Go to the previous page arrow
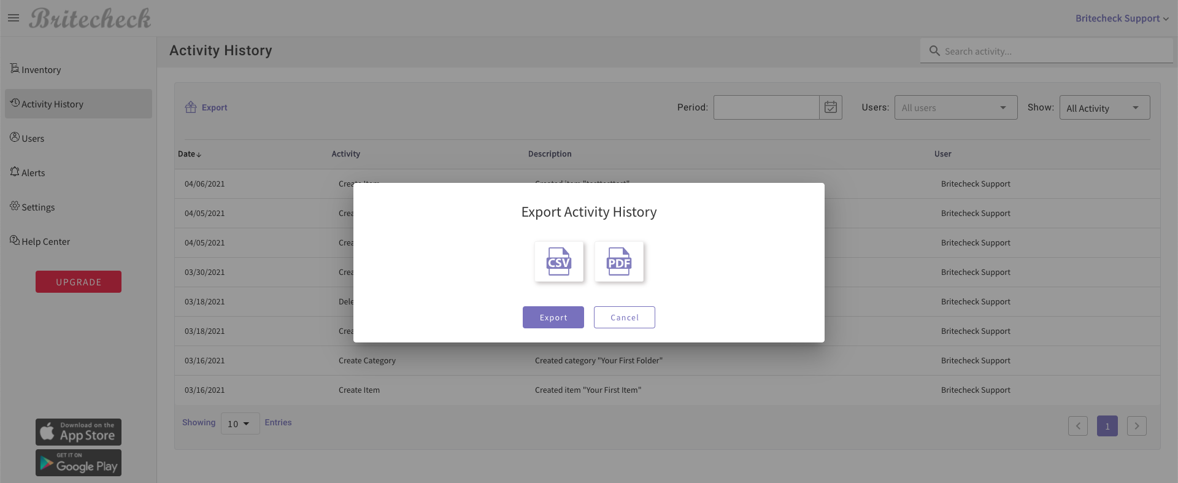1178x483 pixels. [x=1078, y=426]
